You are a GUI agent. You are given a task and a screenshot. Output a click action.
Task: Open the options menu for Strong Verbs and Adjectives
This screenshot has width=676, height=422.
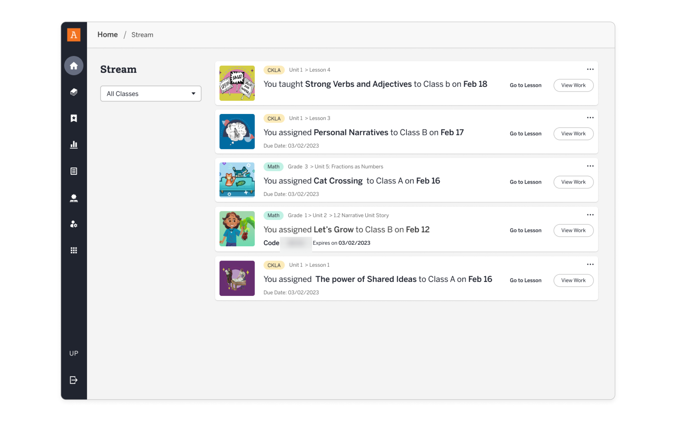click(x=590, y=69)
